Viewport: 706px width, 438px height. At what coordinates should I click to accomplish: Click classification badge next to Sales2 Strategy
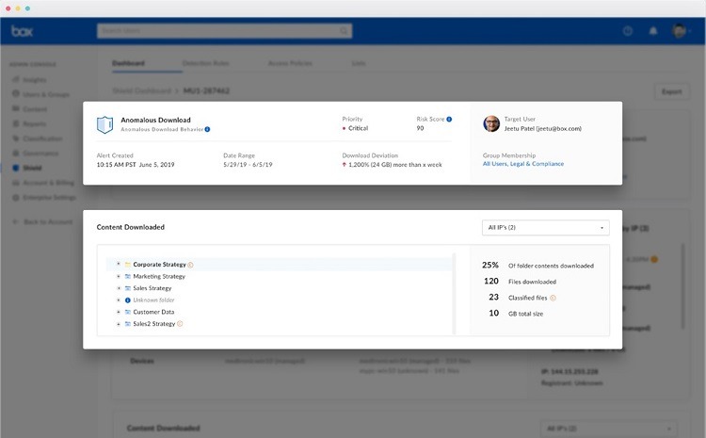point(180,323)
